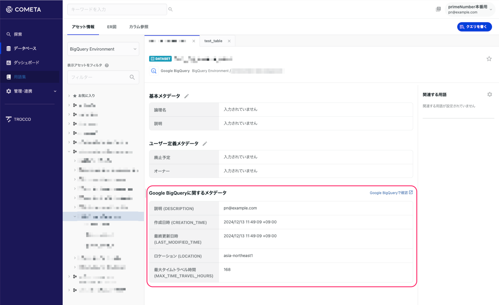Screen dimensions: 499x305
Task: Click the クエリを書く button
Action: click(x=474, y=27)
